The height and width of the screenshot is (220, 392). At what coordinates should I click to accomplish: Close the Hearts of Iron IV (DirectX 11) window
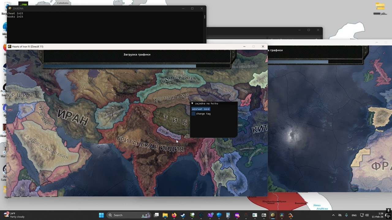(x=263, y=46)
